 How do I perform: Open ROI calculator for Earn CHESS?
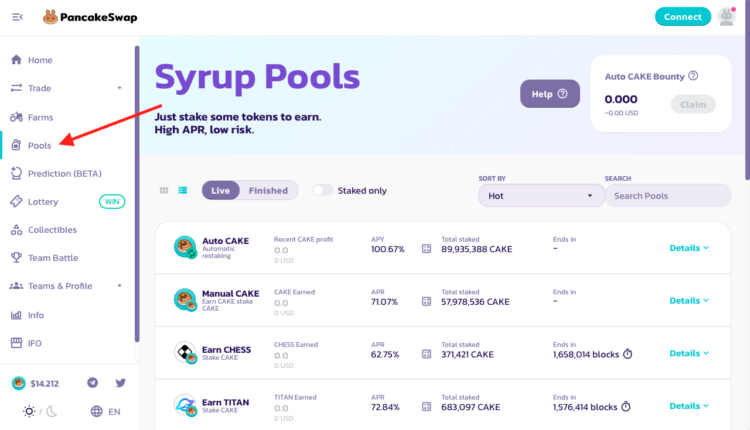[x=427, y=354]
